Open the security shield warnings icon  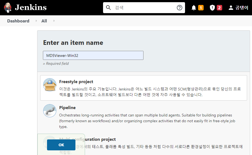(212, 8)
